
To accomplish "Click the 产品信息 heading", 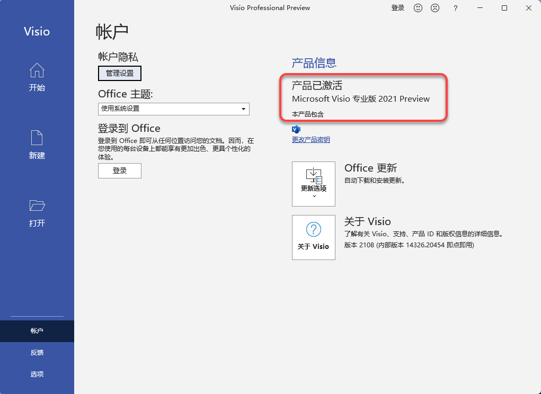I will 314,63.
